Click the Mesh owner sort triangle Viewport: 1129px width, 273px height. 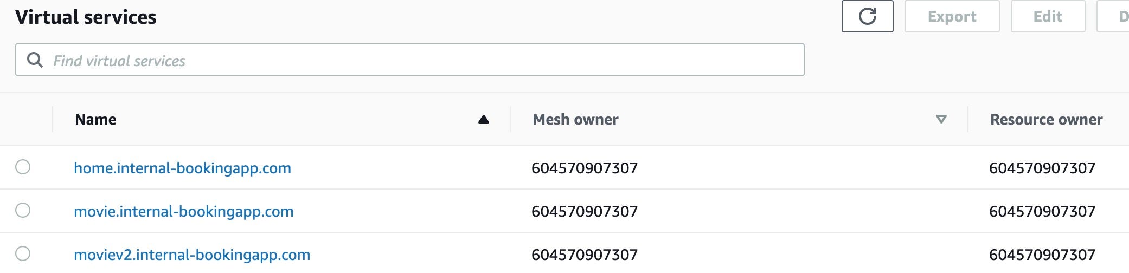941,119
